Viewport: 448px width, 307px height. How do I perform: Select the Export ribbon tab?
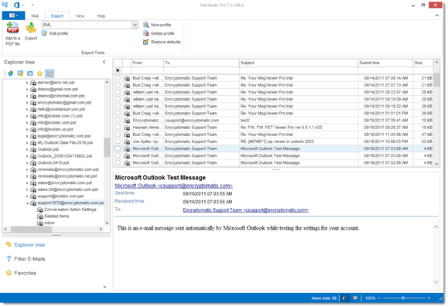tap(56, 16)
